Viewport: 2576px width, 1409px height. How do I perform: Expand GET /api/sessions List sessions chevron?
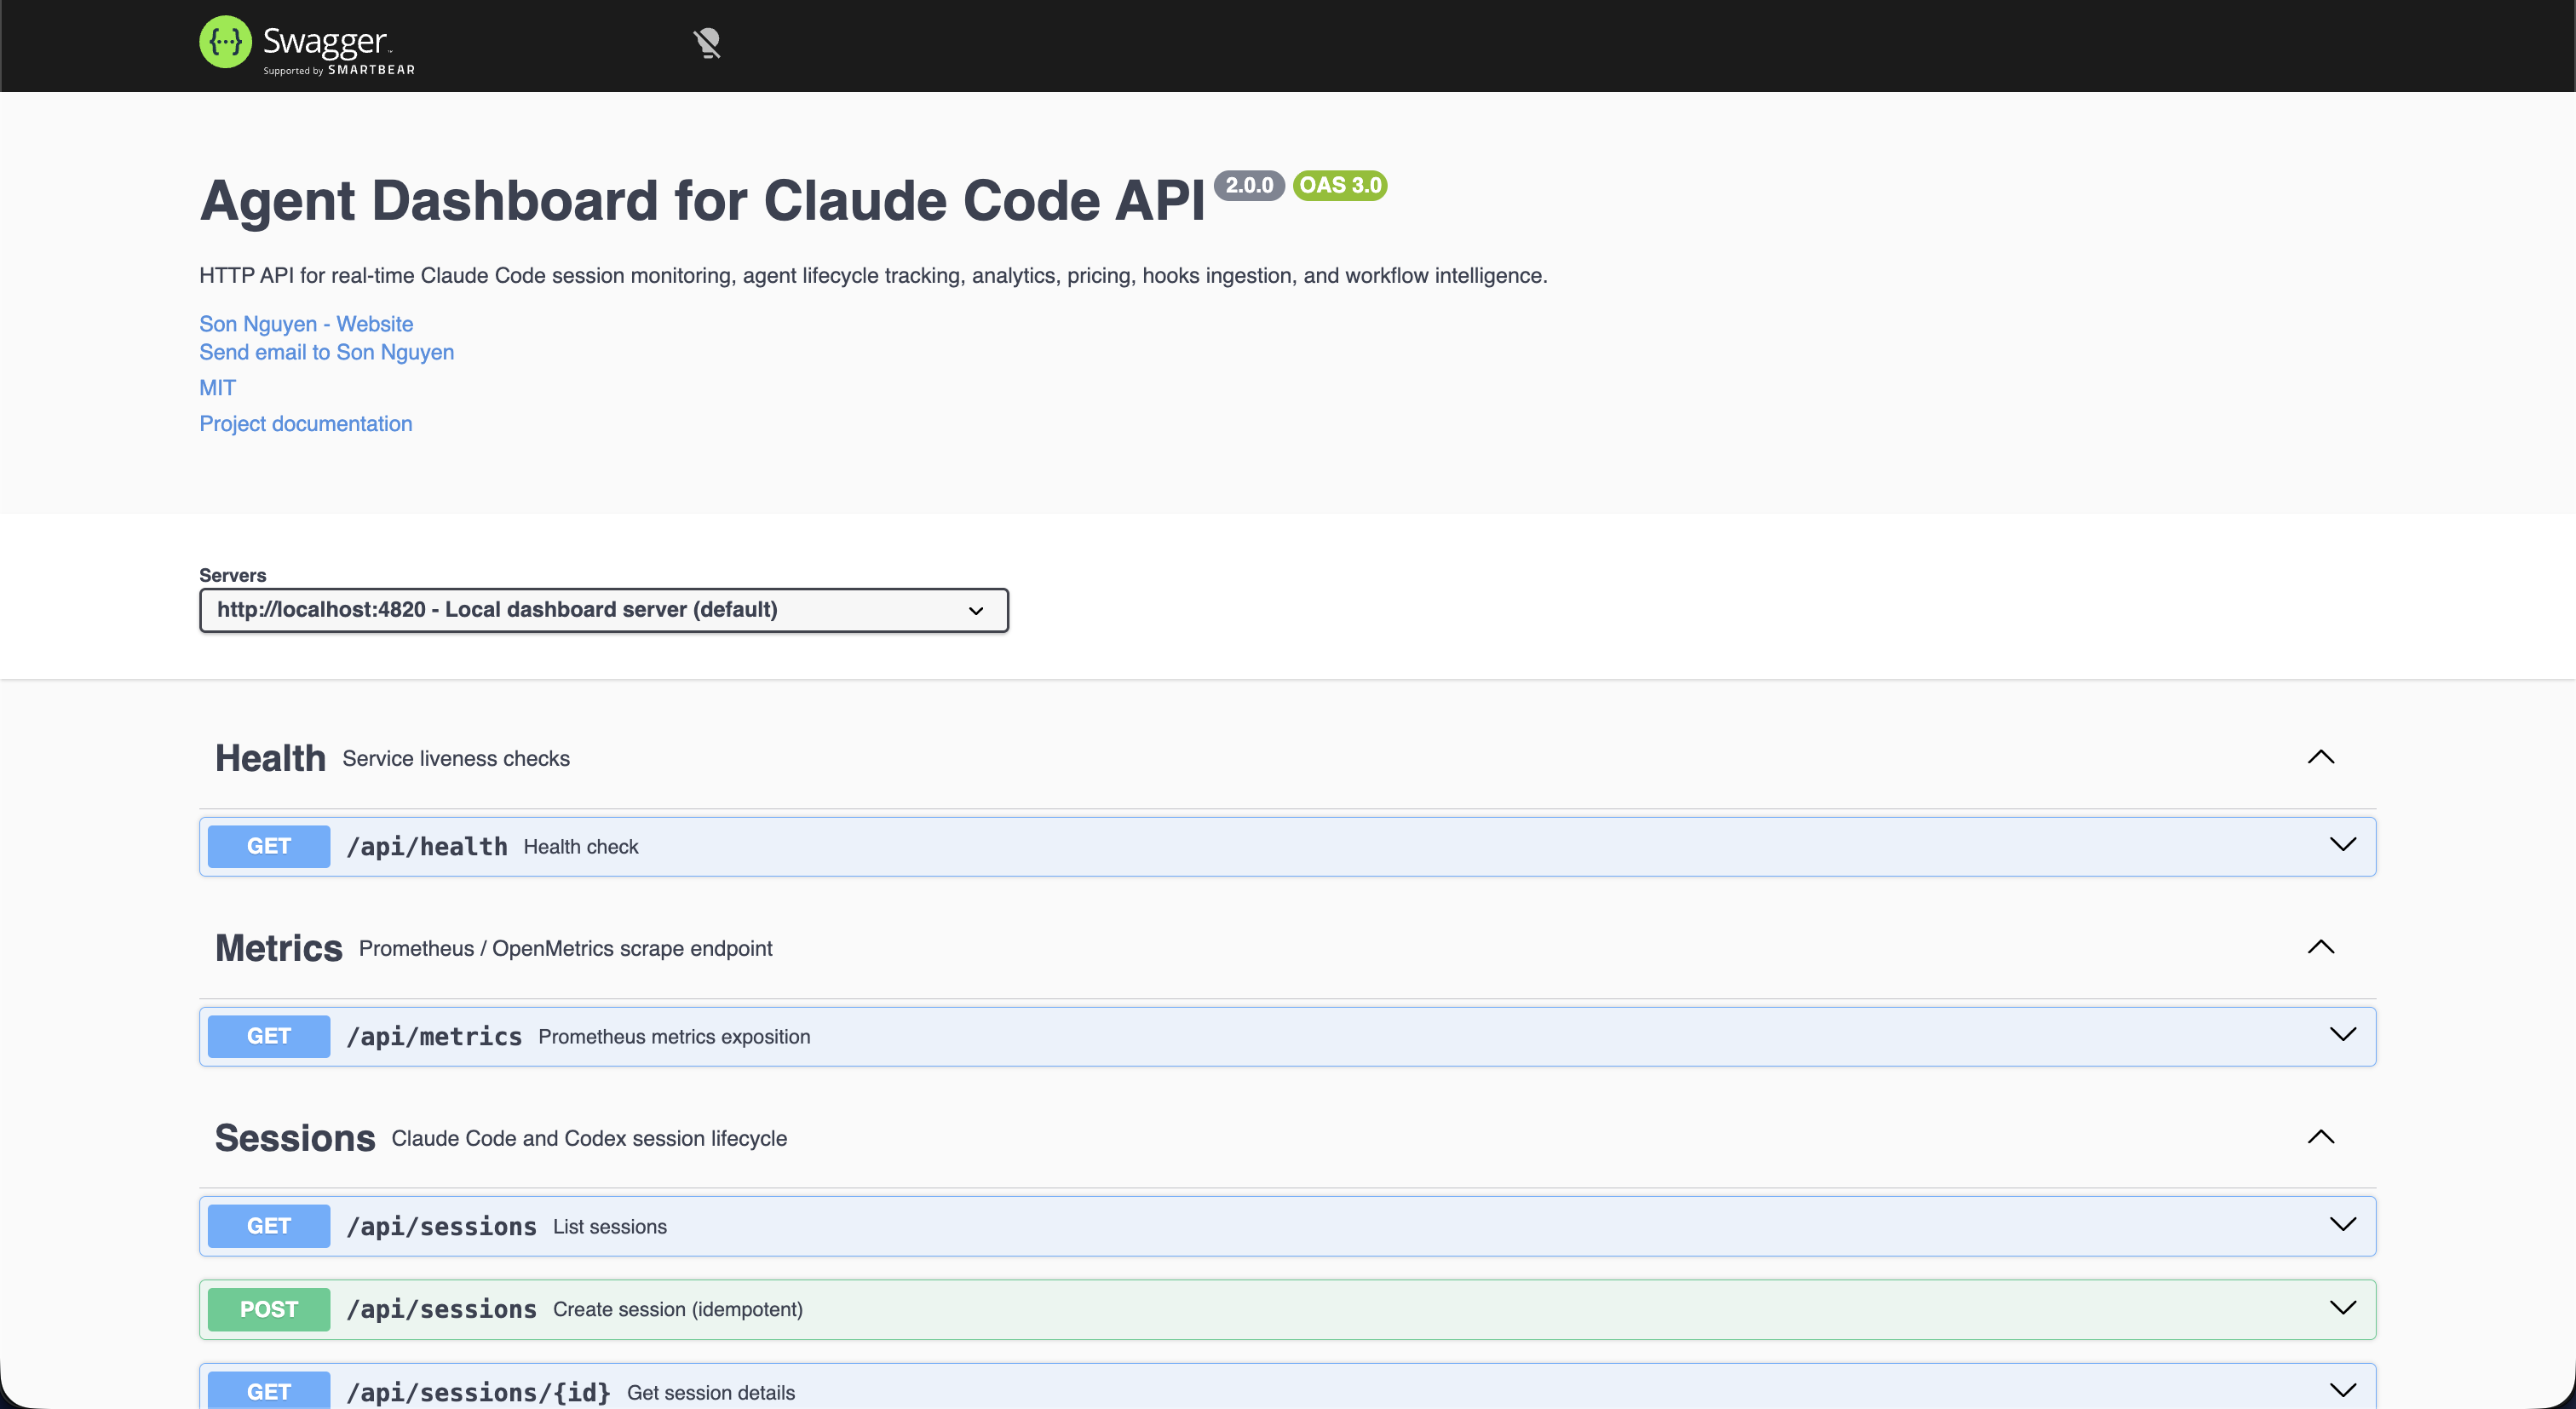point(2343,1225)
